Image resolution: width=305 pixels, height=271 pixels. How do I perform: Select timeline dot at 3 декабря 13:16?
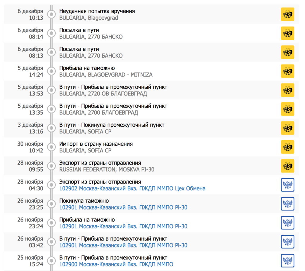pos(52,128)
